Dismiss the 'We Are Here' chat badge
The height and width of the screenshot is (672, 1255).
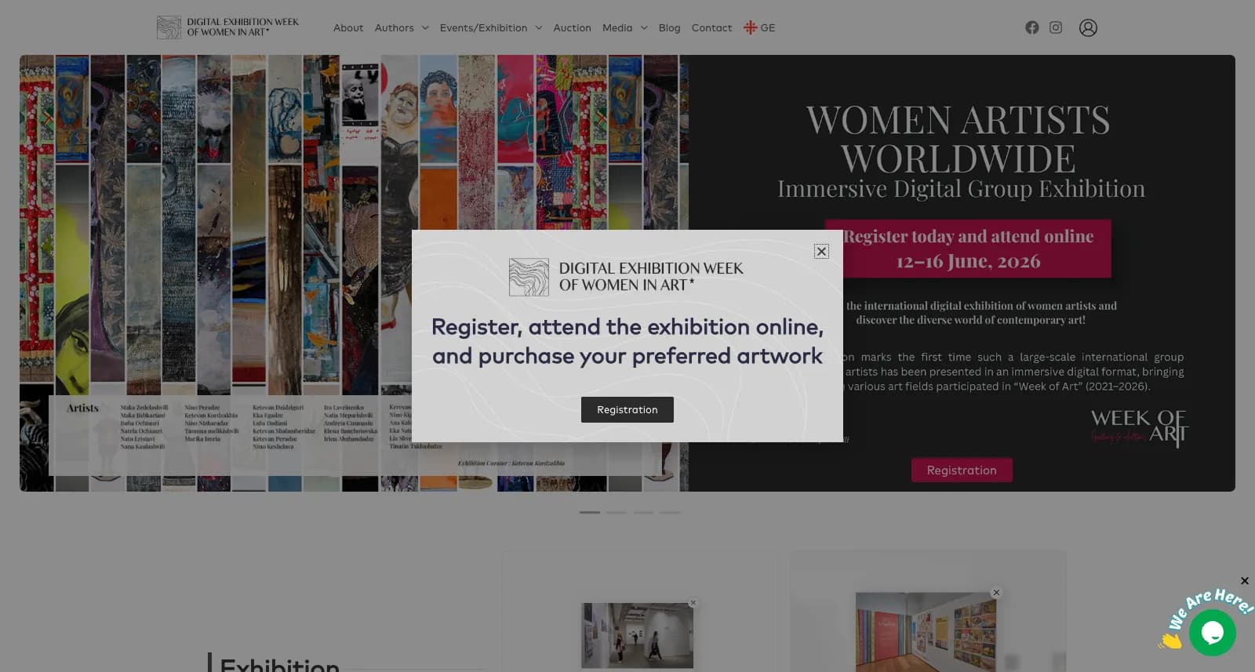[1245, 581]
